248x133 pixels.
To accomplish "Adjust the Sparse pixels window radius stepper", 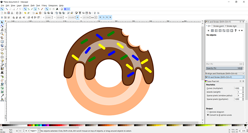I will click(243, 95).
